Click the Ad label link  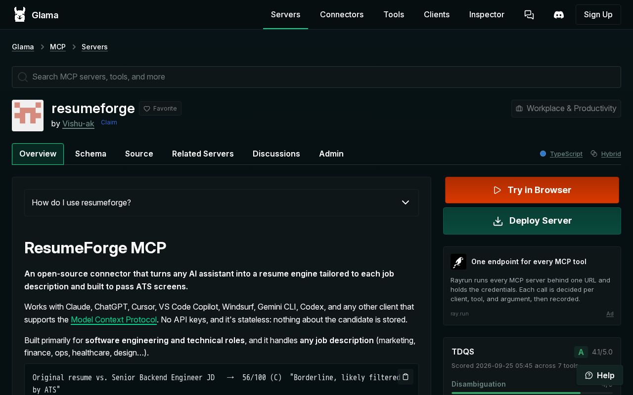point(610,314)
